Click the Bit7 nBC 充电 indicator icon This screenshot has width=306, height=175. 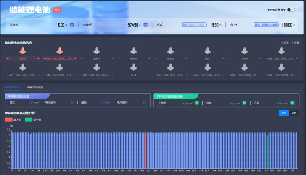pos(23,67)
